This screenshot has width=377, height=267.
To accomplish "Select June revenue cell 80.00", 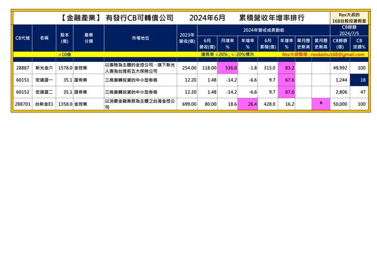I will 207,104.
